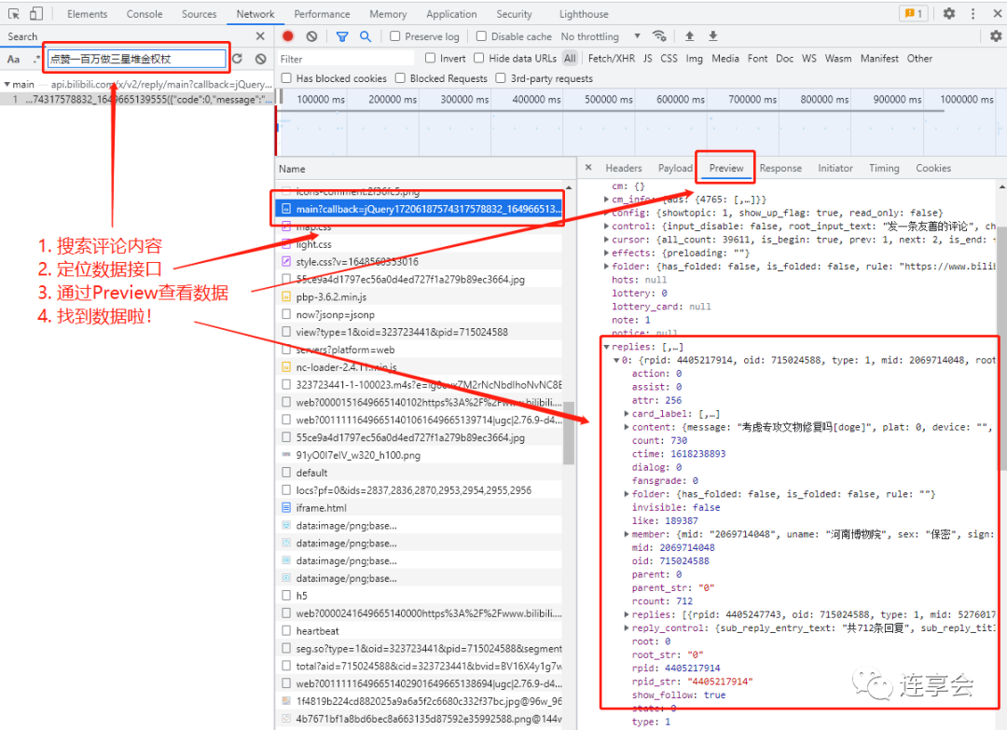Open Network panel settings gear
Viewport: 1007px width, 730px height.
pos(996,36)
